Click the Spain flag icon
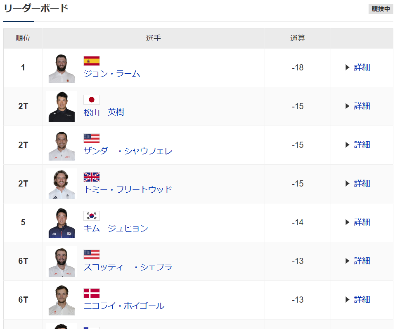This screenshot has width=395, height=329. tap(92, 61)
